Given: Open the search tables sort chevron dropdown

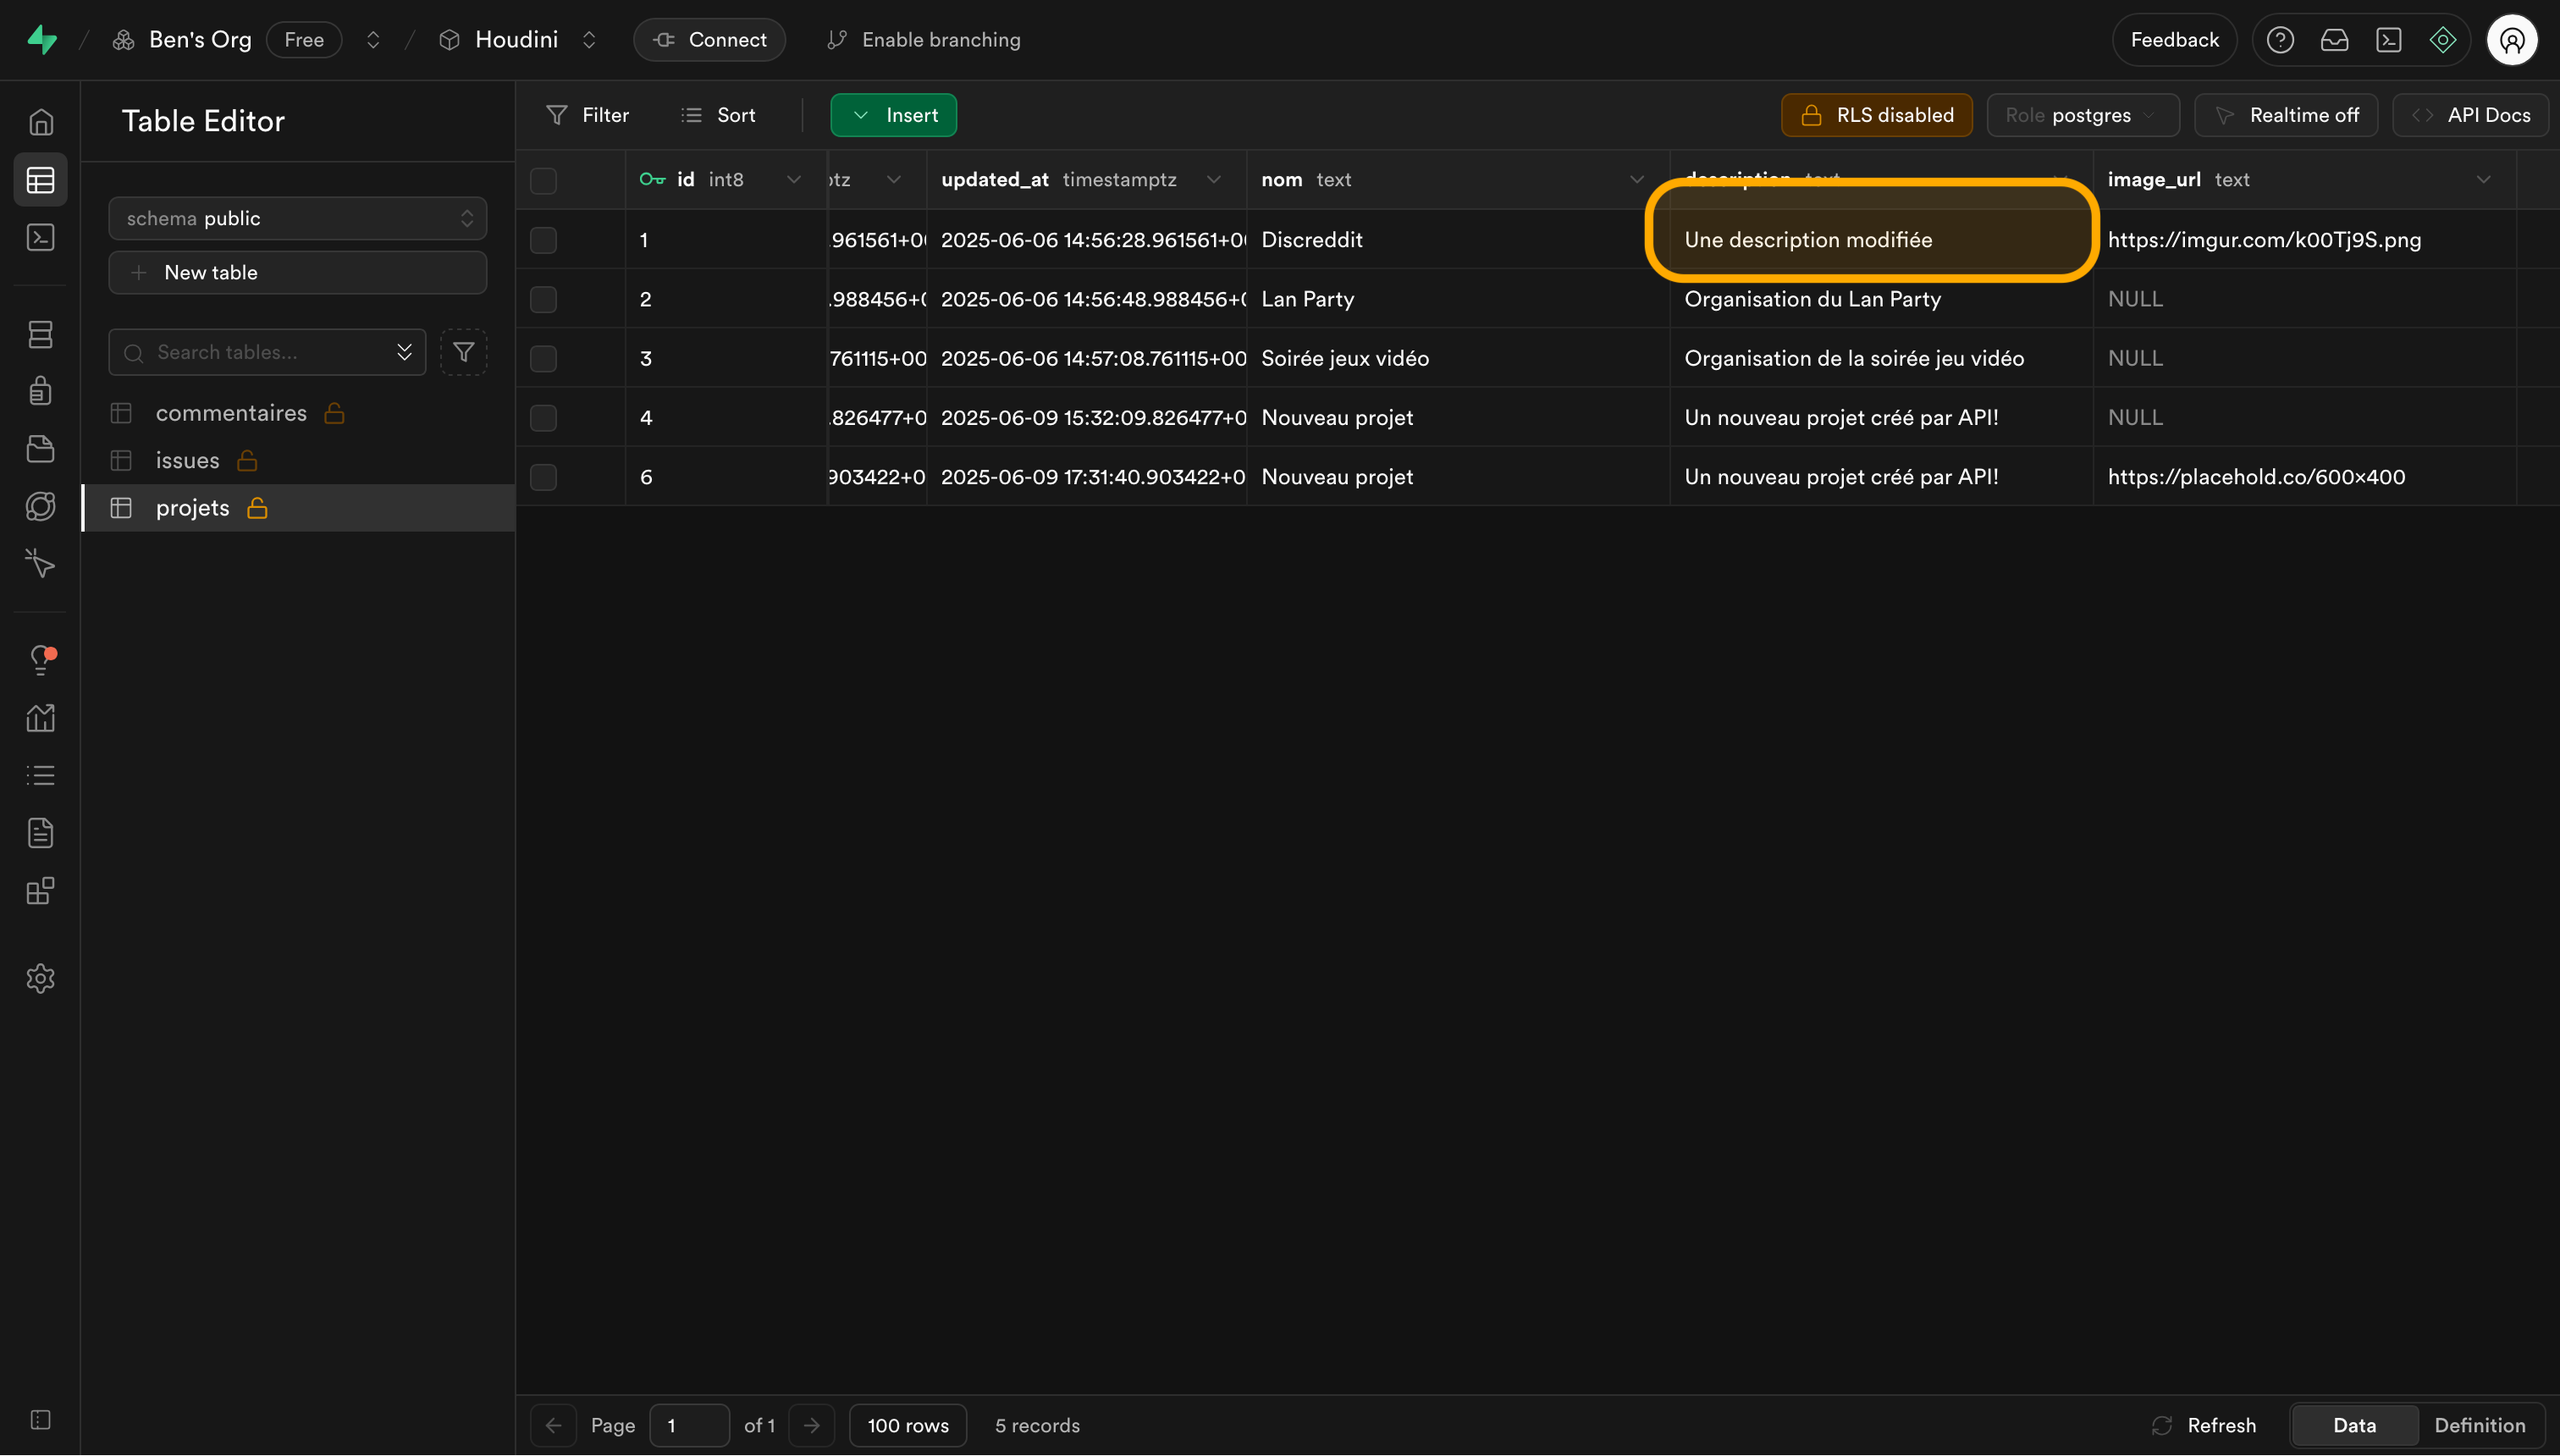Looking at the screenshot, I should [404, 352].
